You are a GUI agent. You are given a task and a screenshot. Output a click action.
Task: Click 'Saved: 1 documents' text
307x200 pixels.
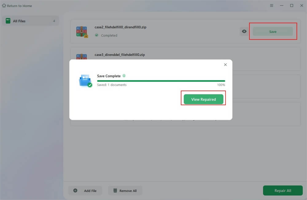(112, 85)
